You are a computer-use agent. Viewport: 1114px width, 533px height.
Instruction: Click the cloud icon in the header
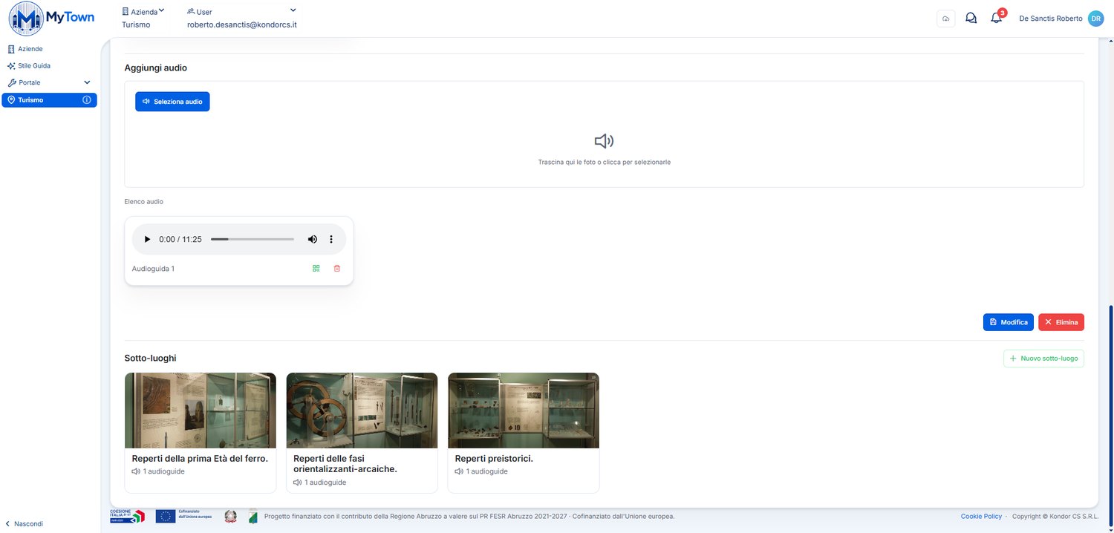(x=945, y=19)
